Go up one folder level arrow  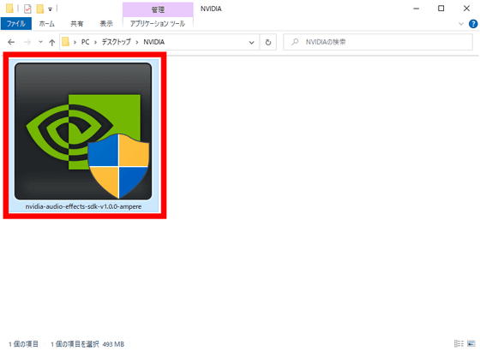51,42
